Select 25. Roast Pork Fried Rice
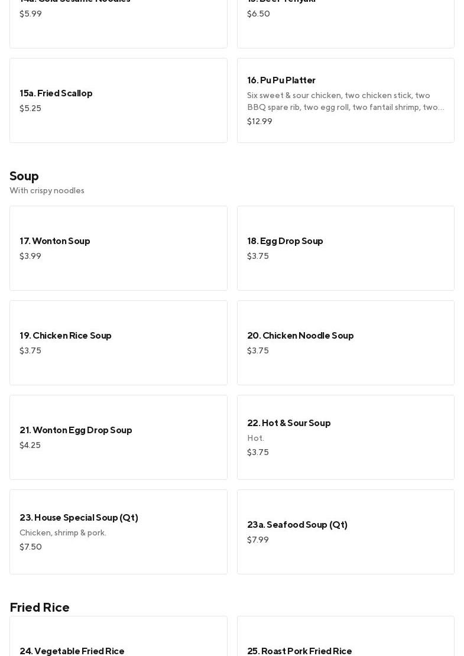Viewport: 464px width, 656px height. pos(345,644)
